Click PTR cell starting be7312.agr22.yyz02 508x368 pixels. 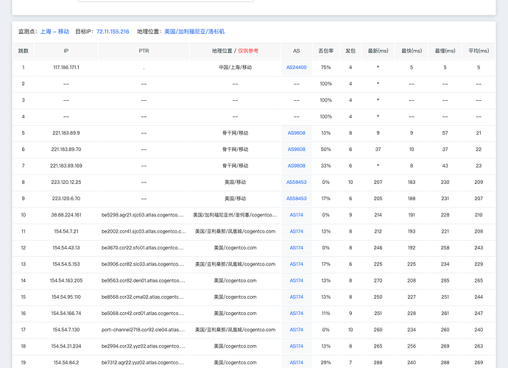tap(143, 363)
